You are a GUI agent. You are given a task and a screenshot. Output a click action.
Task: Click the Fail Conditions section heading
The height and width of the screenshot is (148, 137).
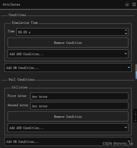[22, 80]
